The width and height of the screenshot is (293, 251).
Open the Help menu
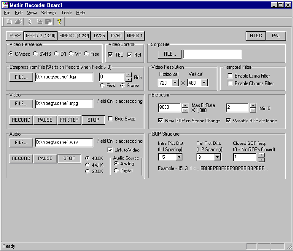(x=81, y=13)
